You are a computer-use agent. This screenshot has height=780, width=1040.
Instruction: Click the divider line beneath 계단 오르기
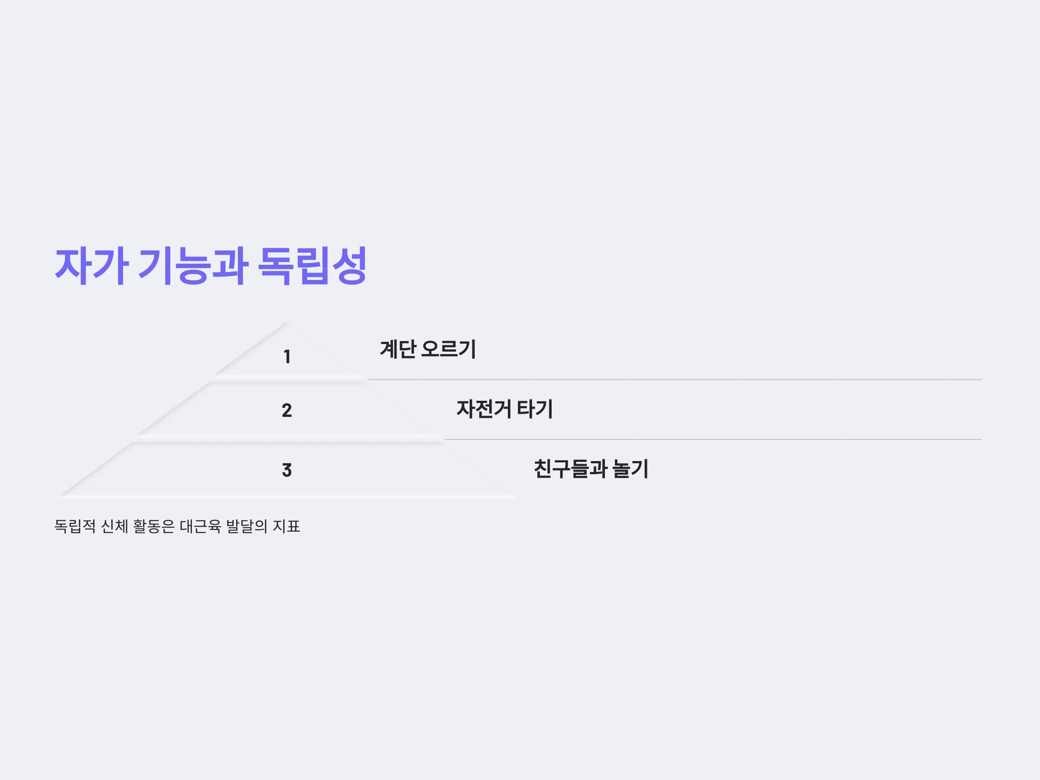point(674,380)
